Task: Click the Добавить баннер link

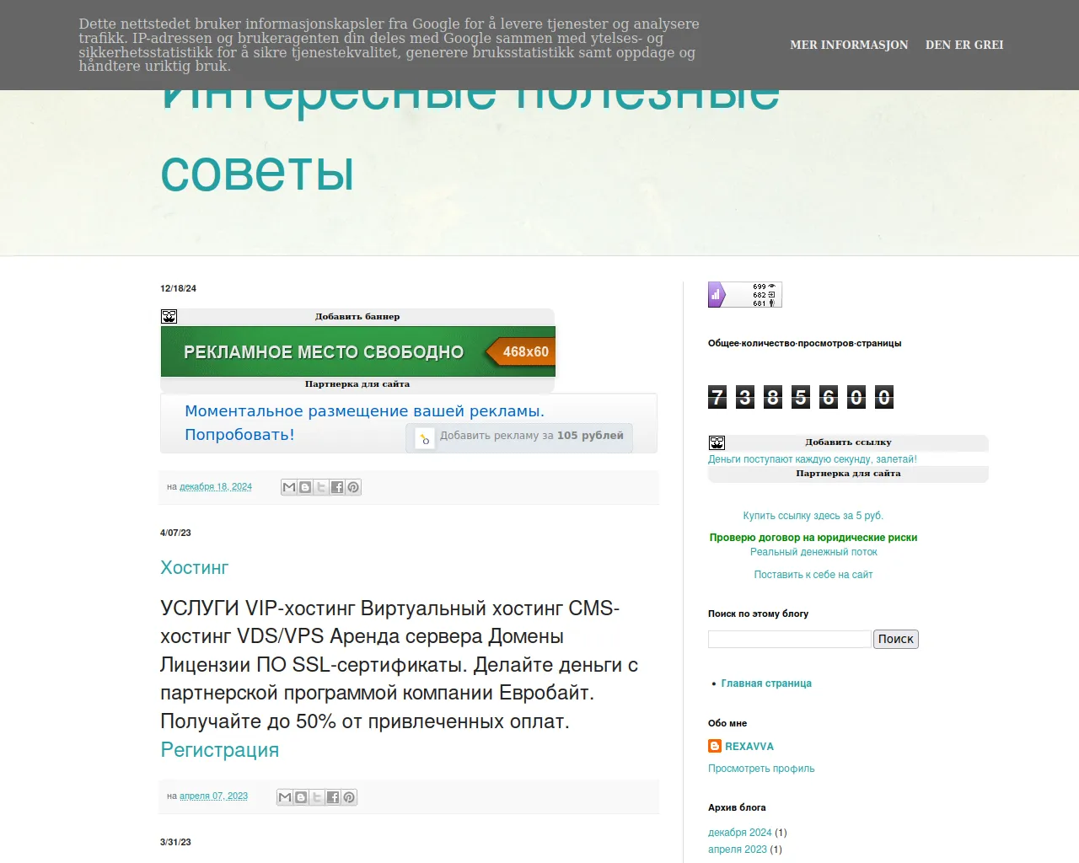Action: (x=357, y=317)
